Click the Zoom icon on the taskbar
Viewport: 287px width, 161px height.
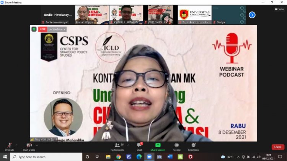tap(149, 157)
